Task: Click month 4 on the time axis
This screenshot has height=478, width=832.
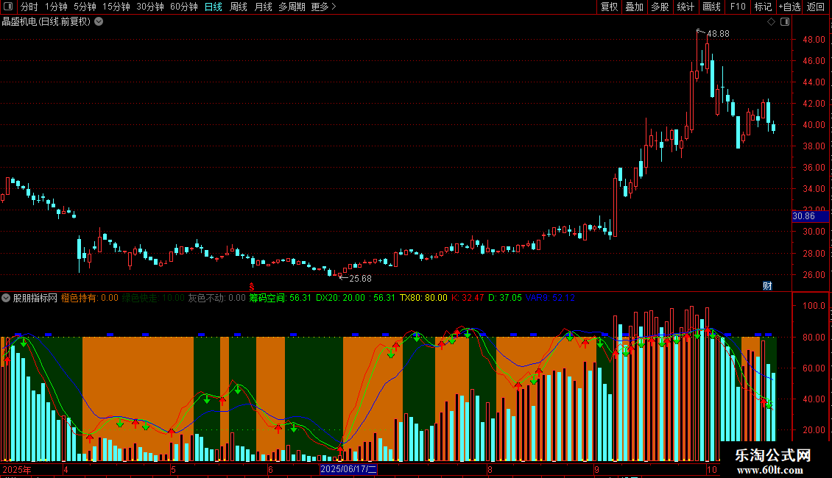Action: 66,469
